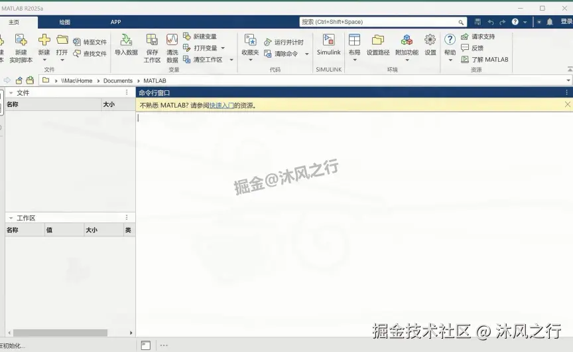Screen dimensions: 573x352
Task: Switch to the 绘图 tab
Action: [65, 22]
